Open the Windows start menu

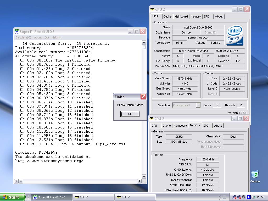click(12, 197)
